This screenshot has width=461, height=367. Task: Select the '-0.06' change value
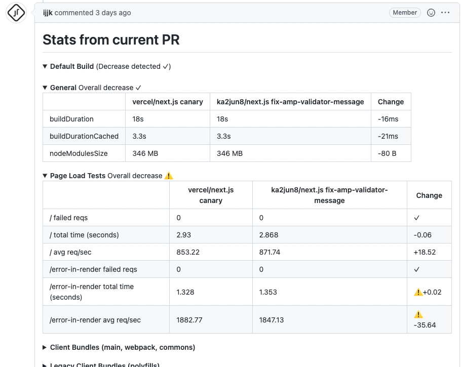click(x=422, y=235)
